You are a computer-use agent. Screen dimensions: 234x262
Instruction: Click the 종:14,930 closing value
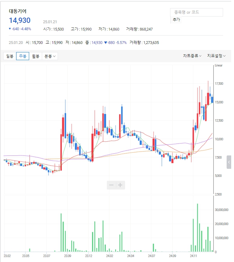point(94,43)
